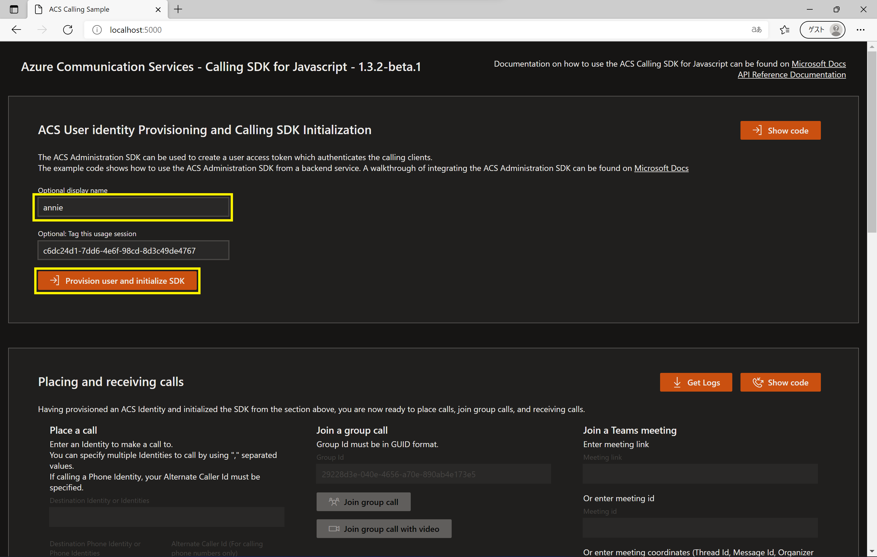Open API Reference Documentation link

(791, 75)
